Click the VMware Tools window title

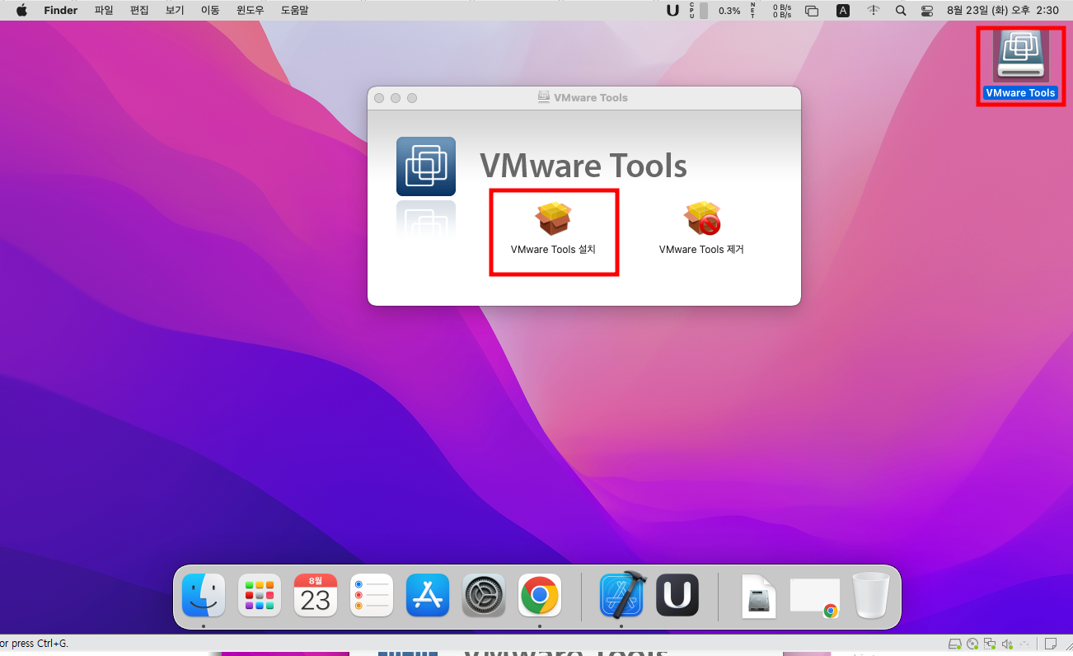click(x=590, y=97)
